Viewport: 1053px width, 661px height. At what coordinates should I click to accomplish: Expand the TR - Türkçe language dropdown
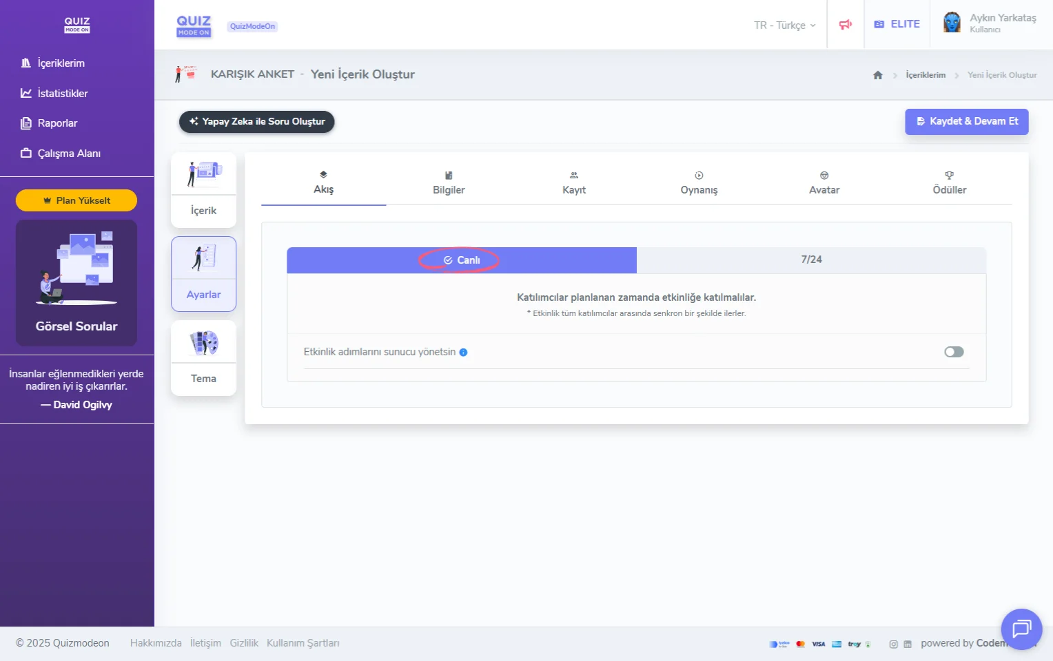[784, 25]
